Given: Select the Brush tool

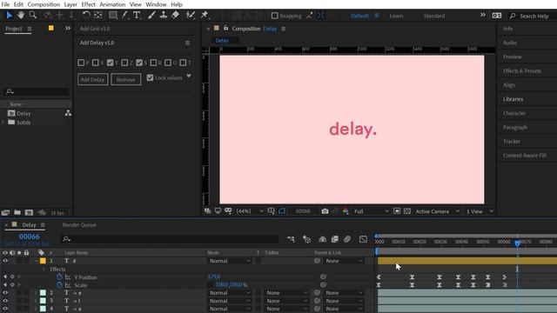Looking at the screenshot, I should 151,16.
